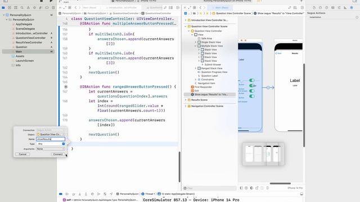Collapse the PersonalityQuizn group folder
The height and width of the screenshot is (202, 360).
tap(7, 20)
